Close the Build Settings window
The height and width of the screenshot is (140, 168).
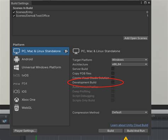click(x=149, y=3)
